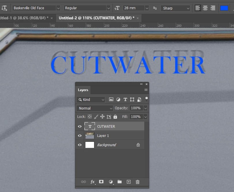Center align the text
This screenshot has height=192, width=234.
[x=205, y=8]
